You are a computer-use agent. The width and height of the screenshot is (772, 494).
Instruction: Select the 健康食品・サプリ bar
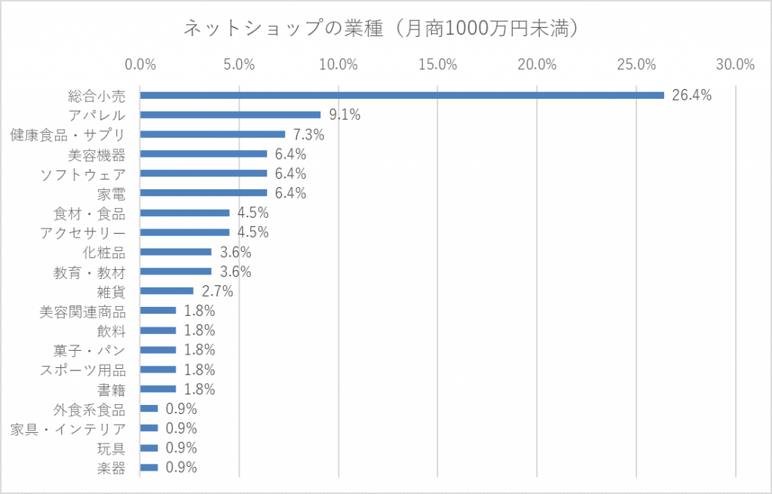pos(212,134)
